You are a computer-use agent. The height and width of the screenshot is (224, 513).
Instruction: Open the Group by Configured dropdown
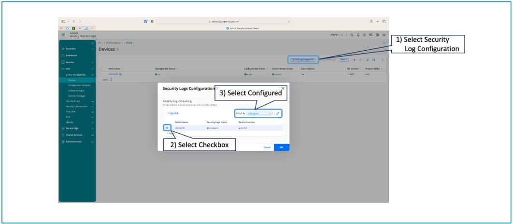[x=259, y=113]
